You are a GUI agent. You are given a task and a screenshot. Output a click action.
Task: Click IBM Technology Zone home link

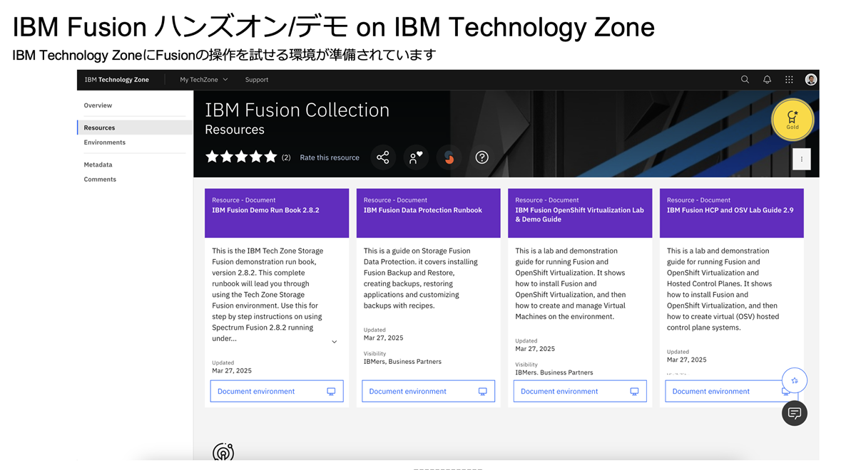(x=117, y=80)
